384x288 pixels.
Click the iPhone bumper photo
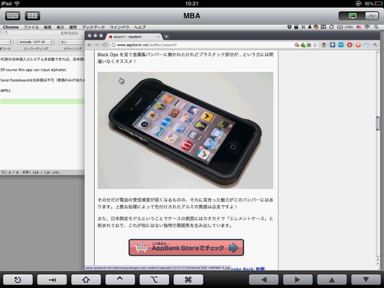(x=185, y=130)
